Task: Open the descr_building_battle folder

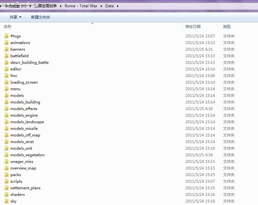Action: (x=30, y=62)
